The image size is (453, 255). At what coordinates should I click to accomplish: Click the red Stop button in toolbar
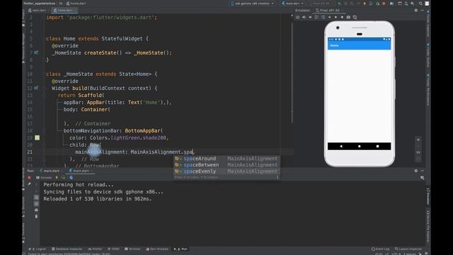coord(384,4)
